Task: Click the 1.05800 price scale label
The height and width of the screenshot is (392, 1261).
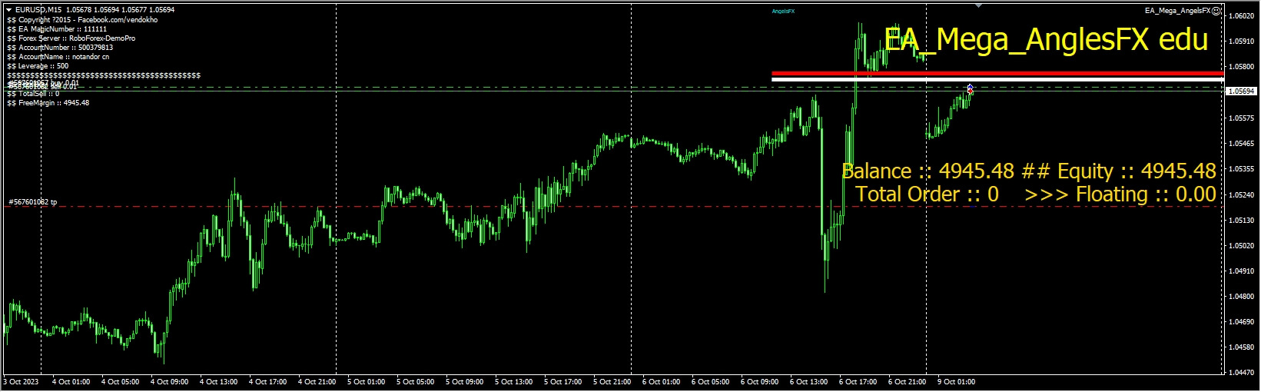Action: pos(1242,67)
